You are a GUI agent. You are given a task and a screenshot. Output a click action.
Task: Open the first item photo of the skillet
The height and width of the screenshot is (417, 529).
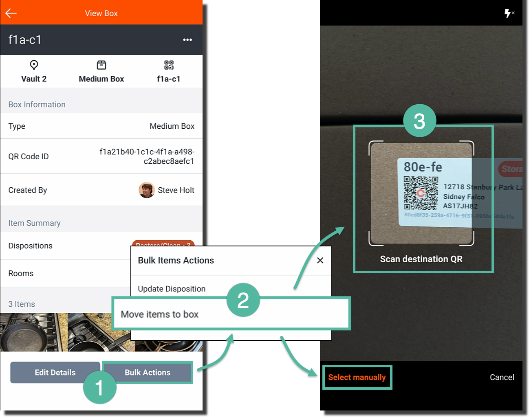[x=34, y=332]
